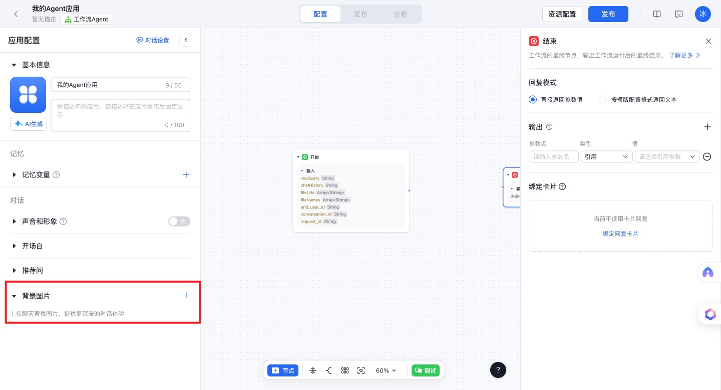
Task: Open the feedback smiley icon
Action: pyautogui.click(x=679, y=14)
